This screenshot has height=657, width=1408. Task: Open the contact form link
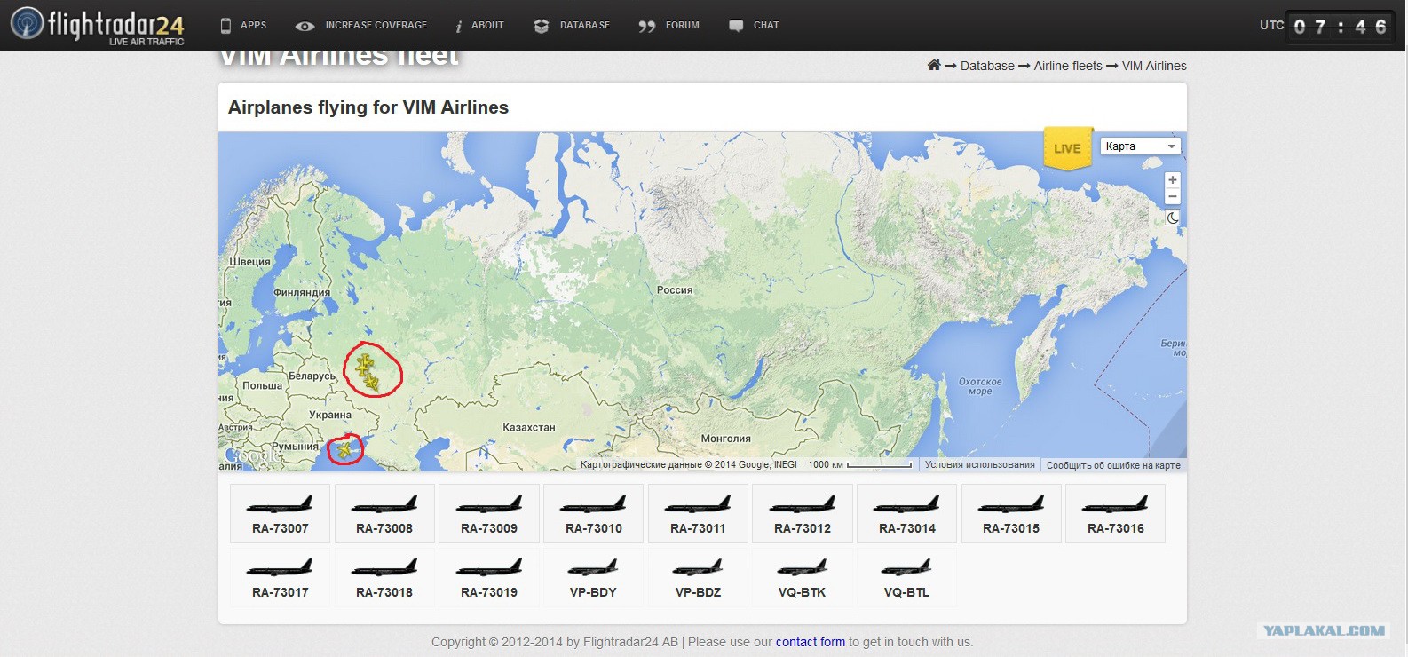(811, 642)
